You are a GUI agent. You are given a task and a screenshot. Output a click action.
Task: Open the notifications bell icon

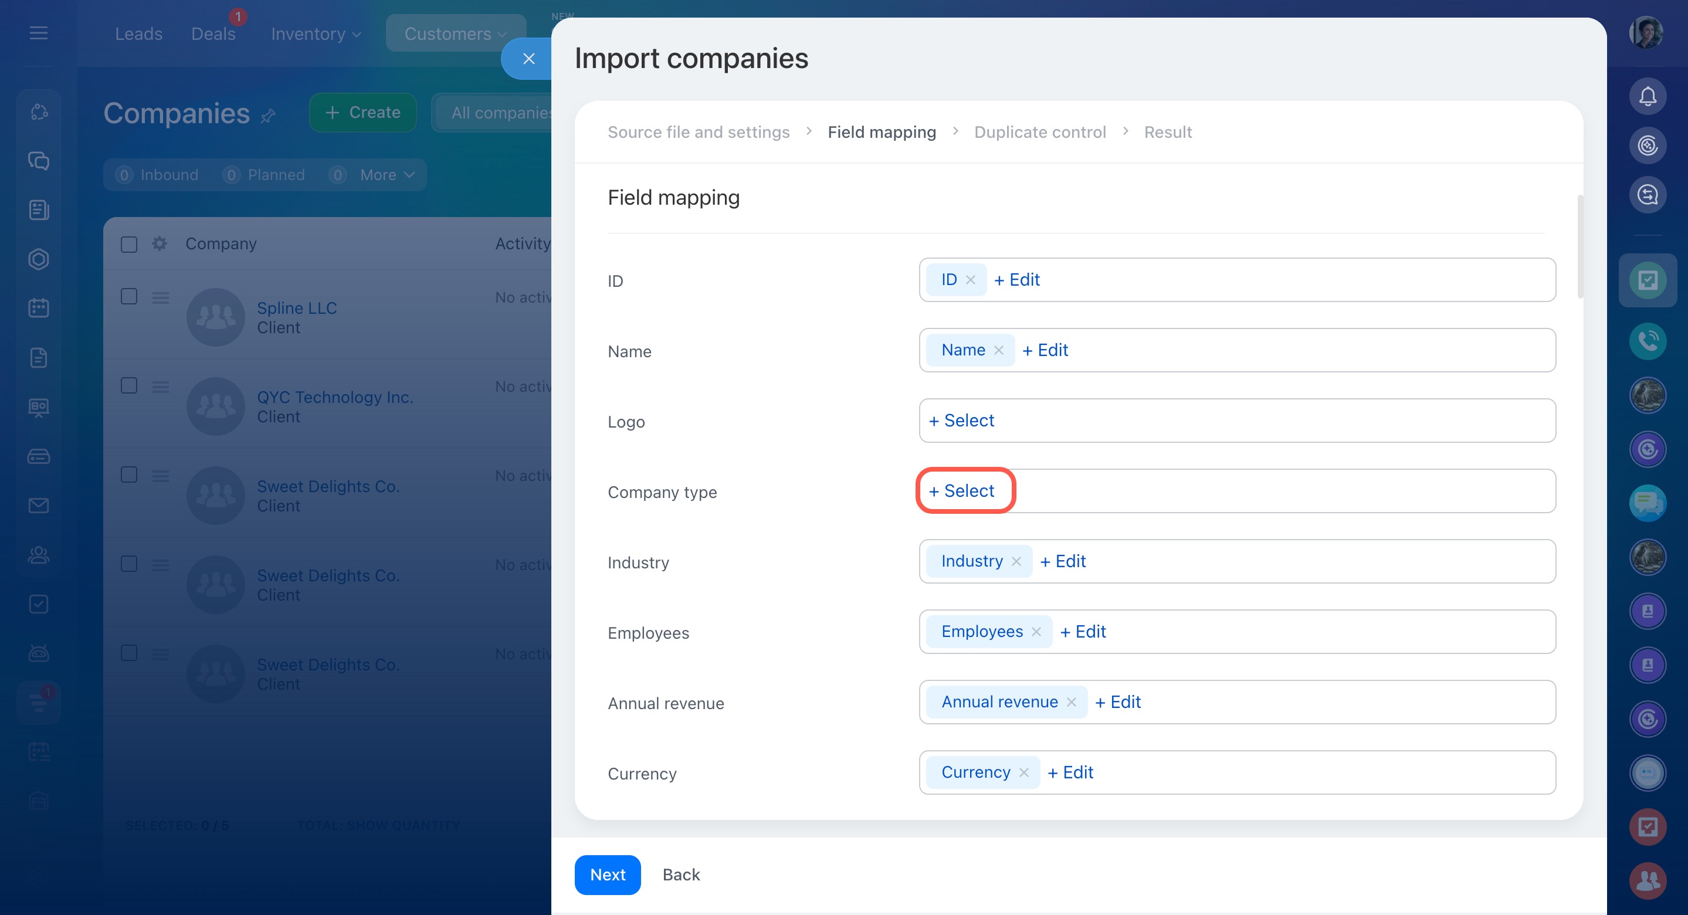click(1647, 96)
